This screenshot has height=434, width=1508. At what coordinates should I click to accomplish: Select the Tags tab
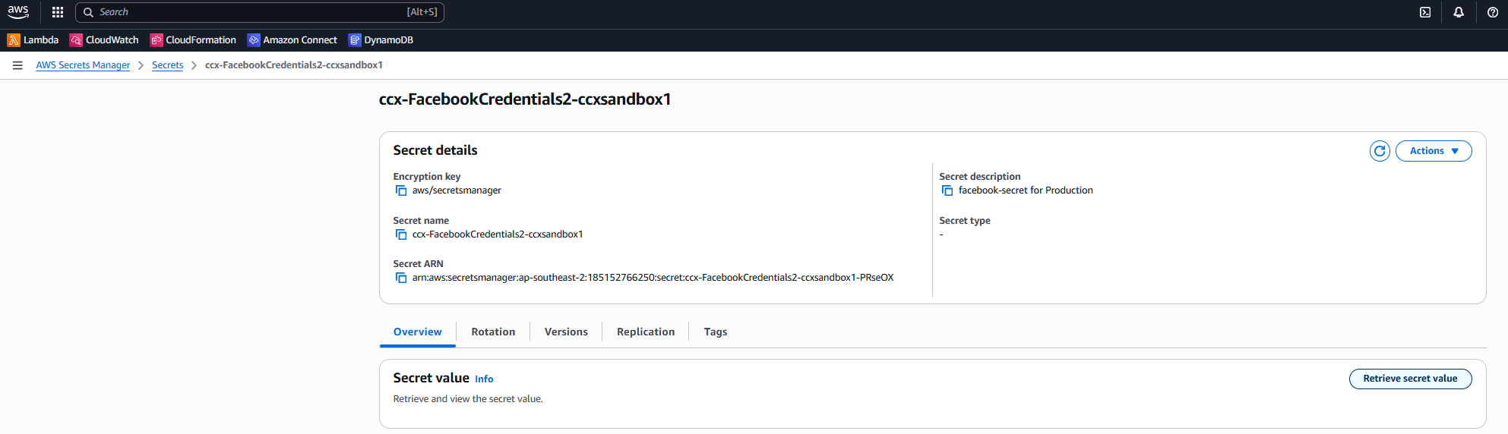715,332
